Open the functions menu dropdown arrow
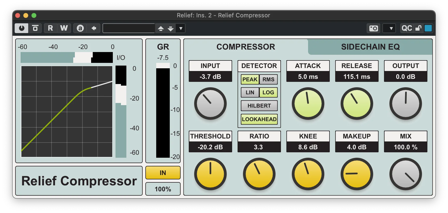This screenshot has width=448, height=213. 389,28
